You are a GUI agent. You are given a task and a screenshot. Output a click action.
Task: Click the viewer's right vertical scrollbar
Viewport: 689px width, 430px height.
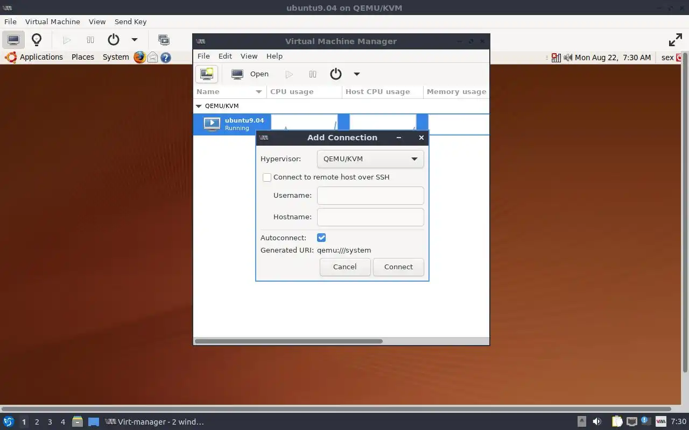pos(685,212)
